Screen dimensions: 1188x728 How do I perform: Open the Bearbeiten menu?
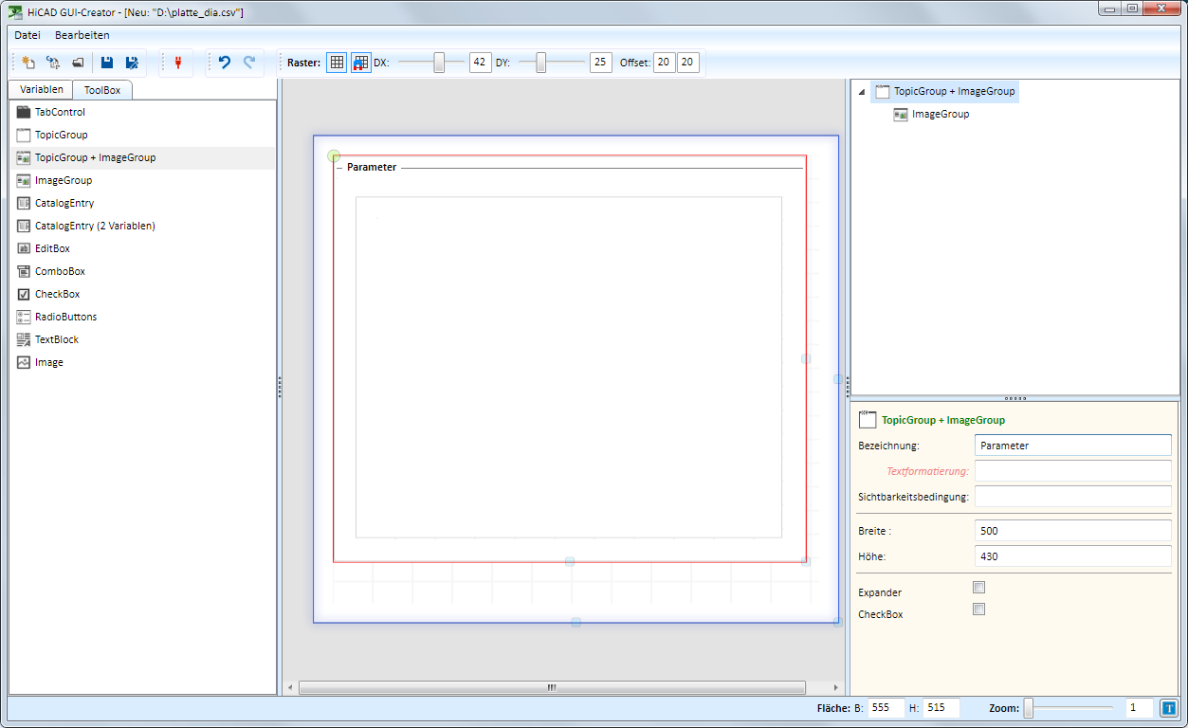click(x=82, y=35)
